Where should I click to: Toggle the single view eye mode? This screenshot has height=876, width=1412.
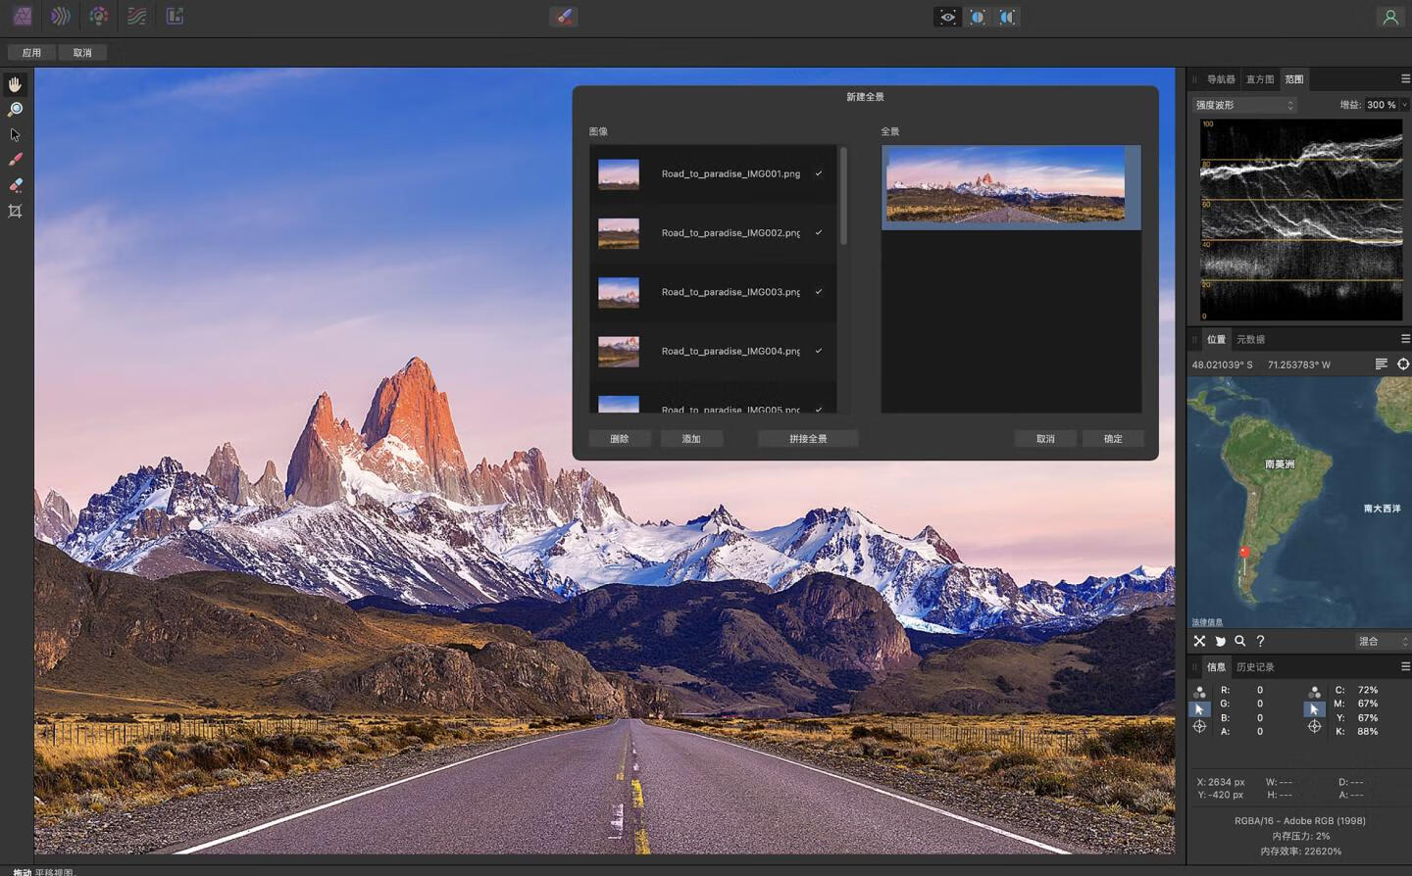[x=947, y=17]
